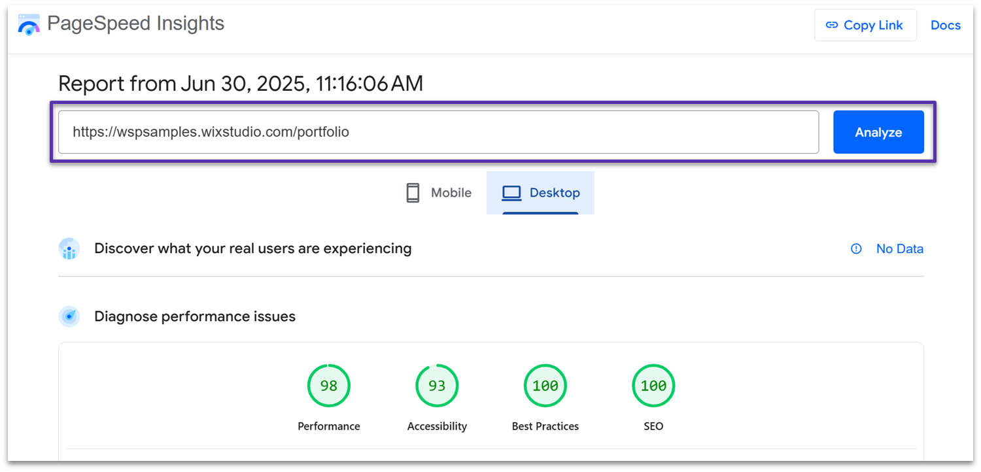Switch to the Mobile tab
Viewport: 981px width, 472px height.
pos(438,193)
